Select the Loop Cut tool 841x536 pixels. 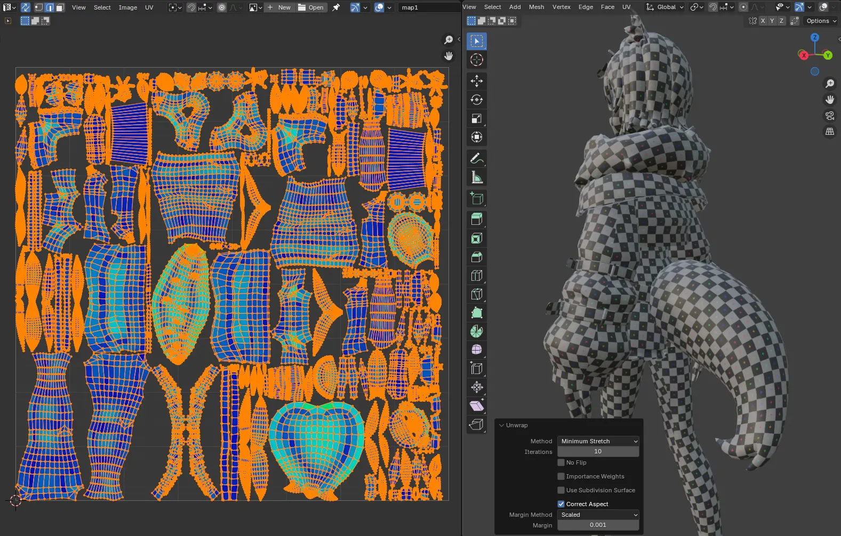coord(477,275)
